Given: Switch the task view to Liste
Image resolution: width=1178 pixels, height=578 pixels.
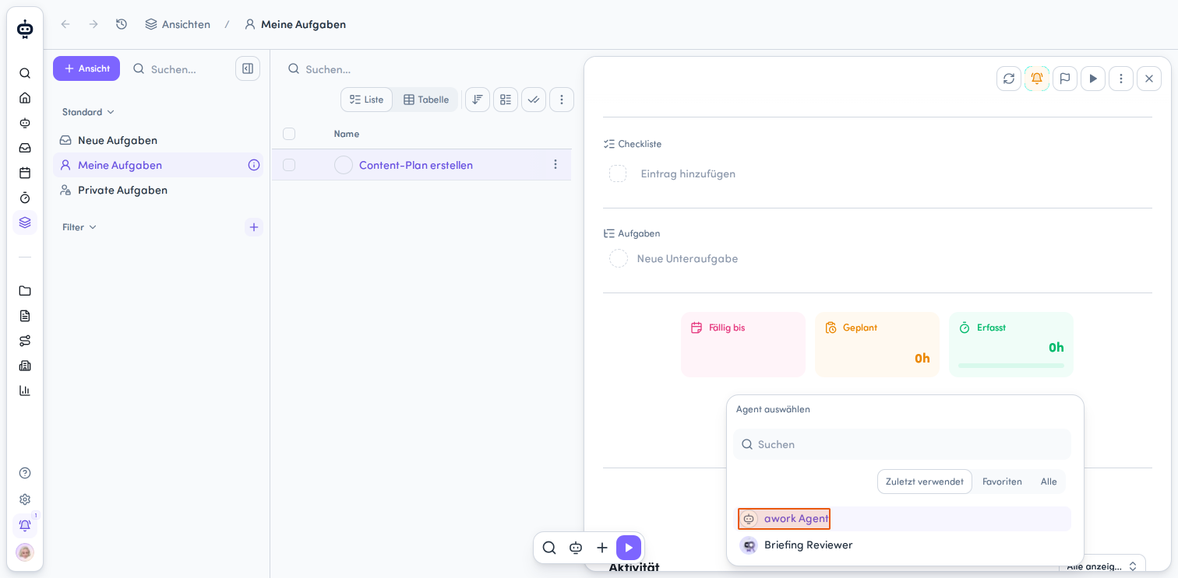Looking at the screenshot, I should [367, 100].
